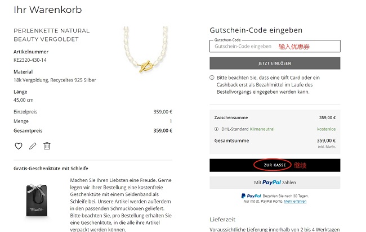Click info icon beside Gift Card notice
Viewport: 366px width, 232px height.
tap(212, 78)
